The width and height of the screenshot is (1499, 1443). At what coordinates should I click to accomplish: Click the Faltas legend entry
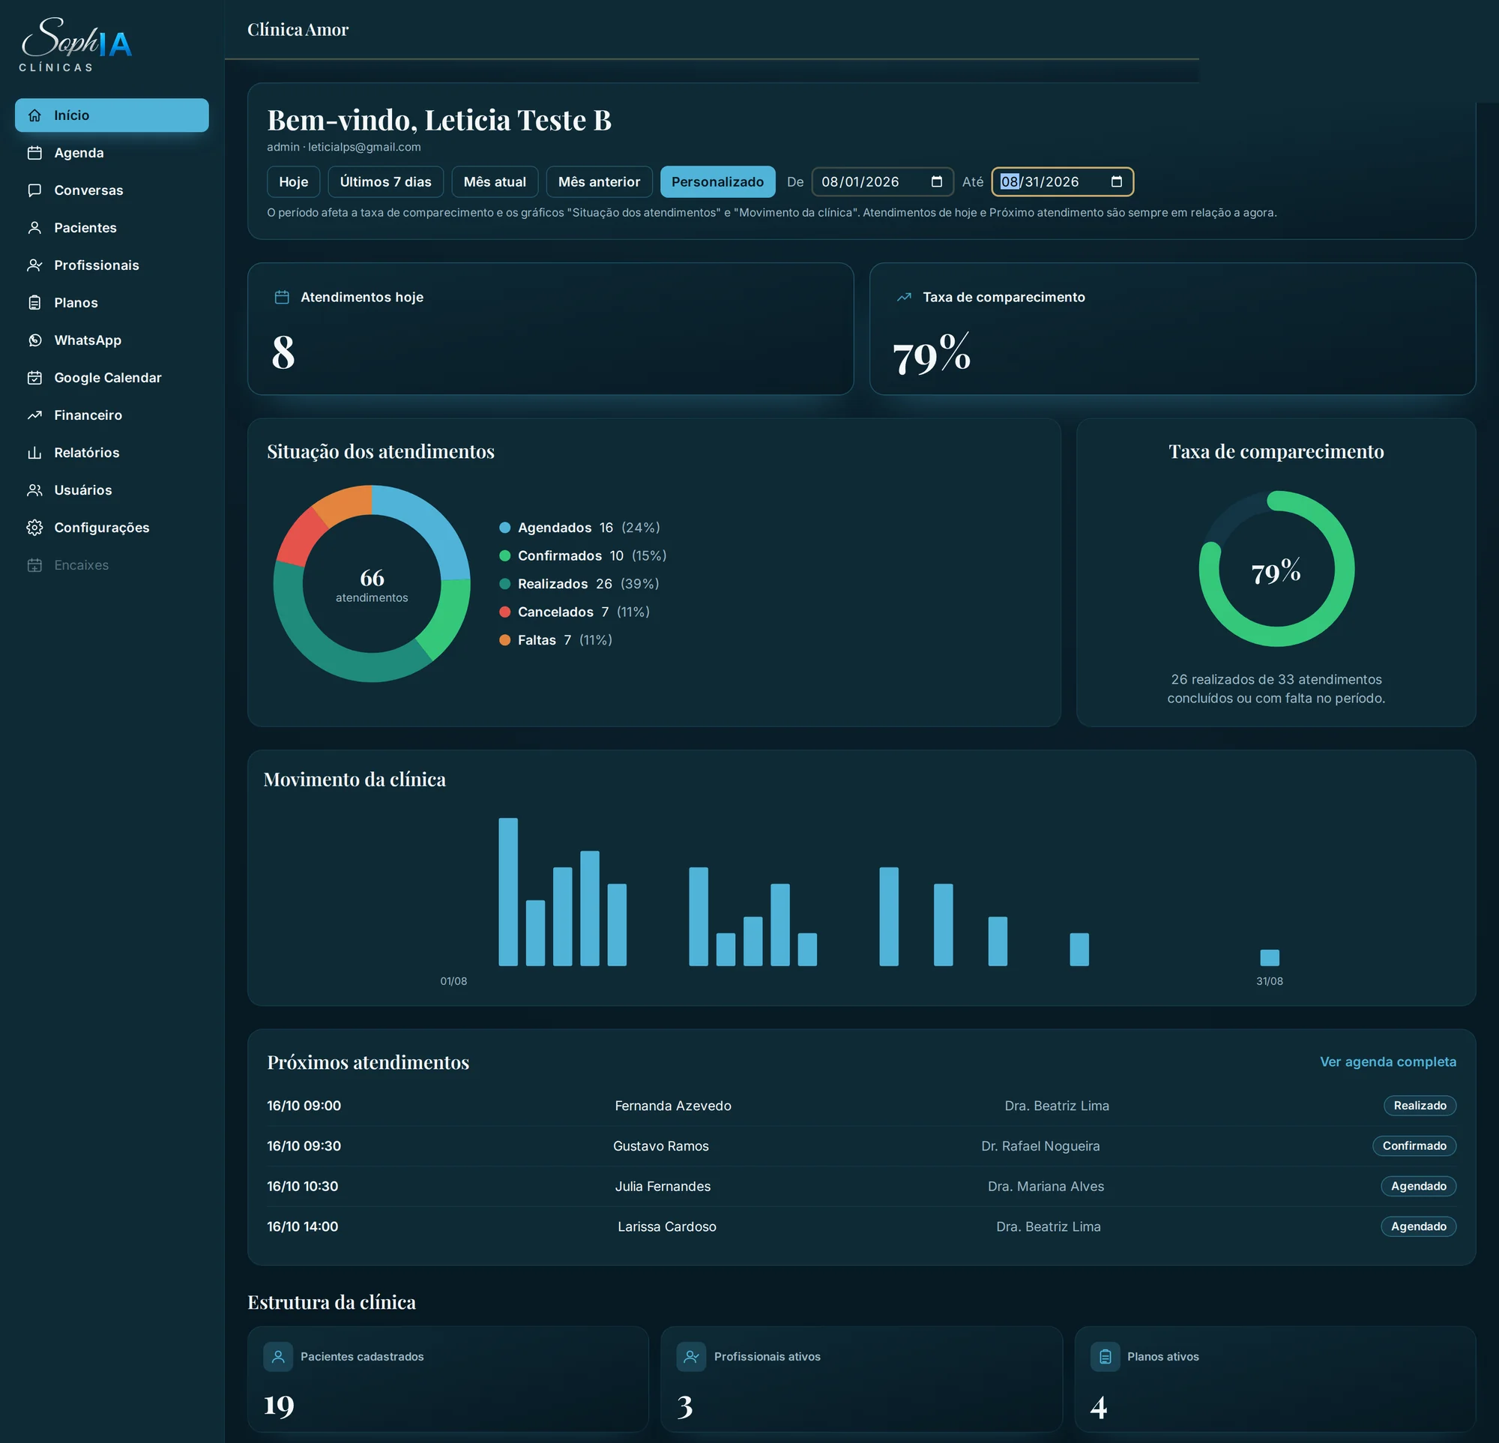[556, 640]
